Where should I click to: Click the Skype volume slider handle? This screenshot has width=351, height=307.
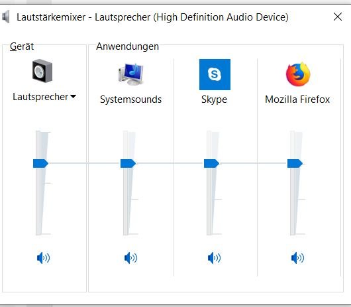tap(211, 163)
